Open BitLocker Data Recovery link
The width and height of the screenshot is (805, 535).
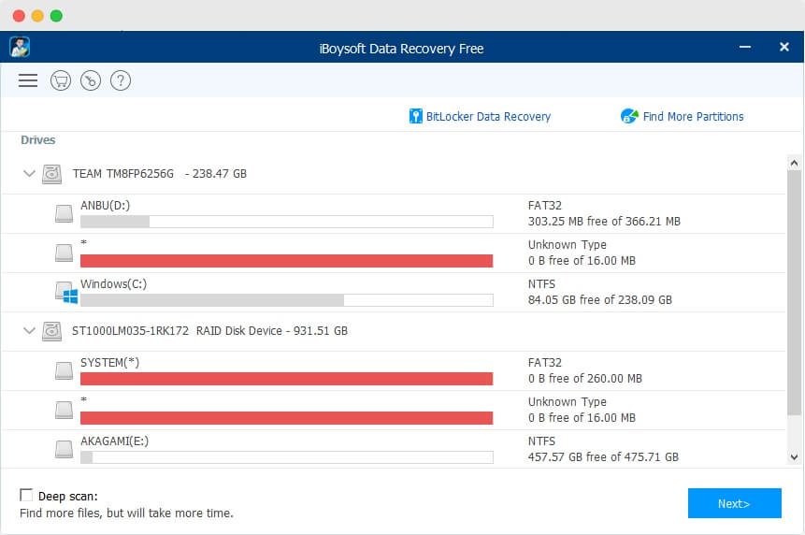pyautogui.click(x=488, y=117)
